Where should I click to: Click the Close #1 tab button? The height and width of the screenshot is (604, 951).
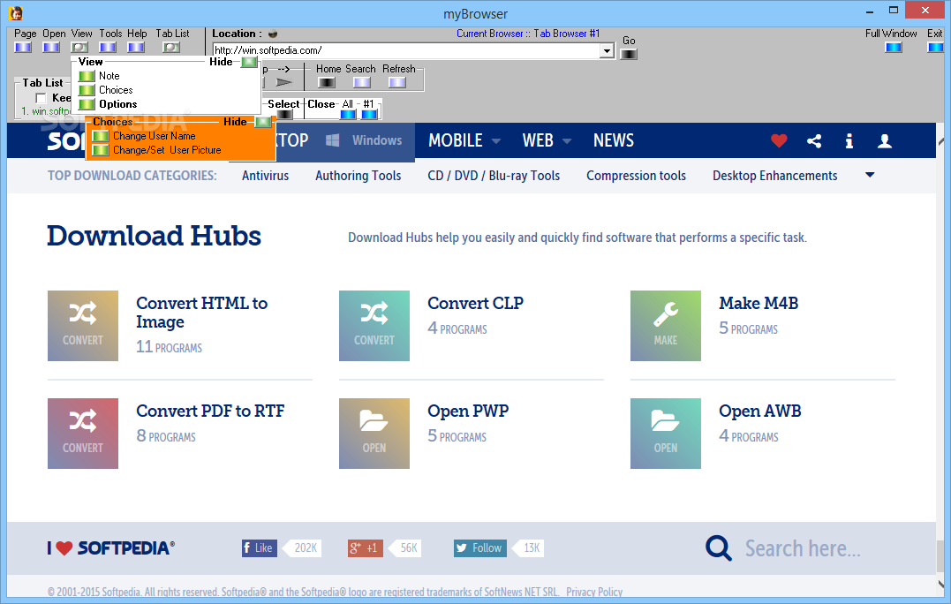click(369, 114)
